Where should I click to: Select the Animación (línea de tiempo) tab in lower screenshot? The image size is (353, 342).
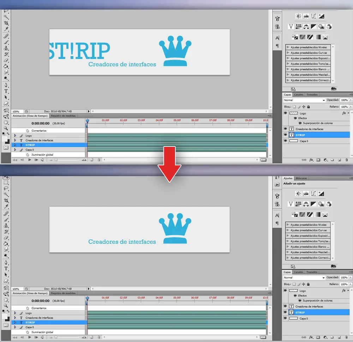pyautogui.click(x=30, y=293)
